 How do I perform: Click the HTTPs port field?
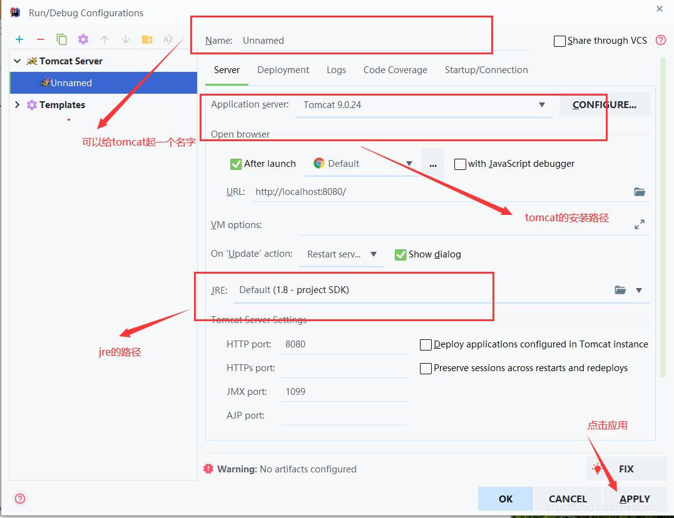(345, 368)
